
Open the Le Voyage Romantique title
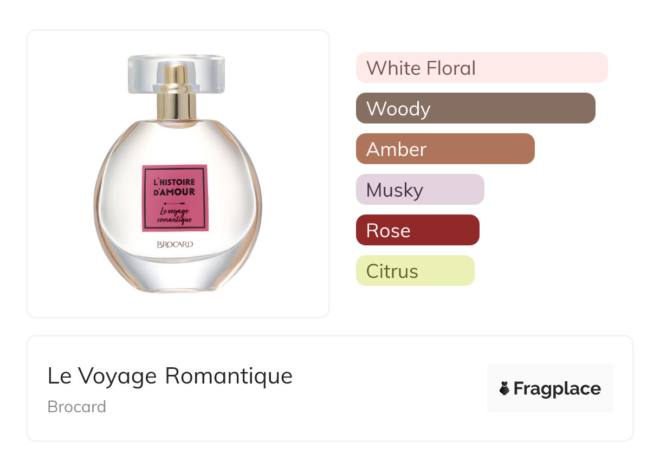[170, 376]
